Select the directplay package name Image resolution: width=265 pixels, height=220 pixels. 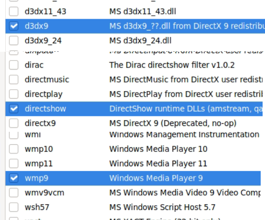tap(44, 94)
